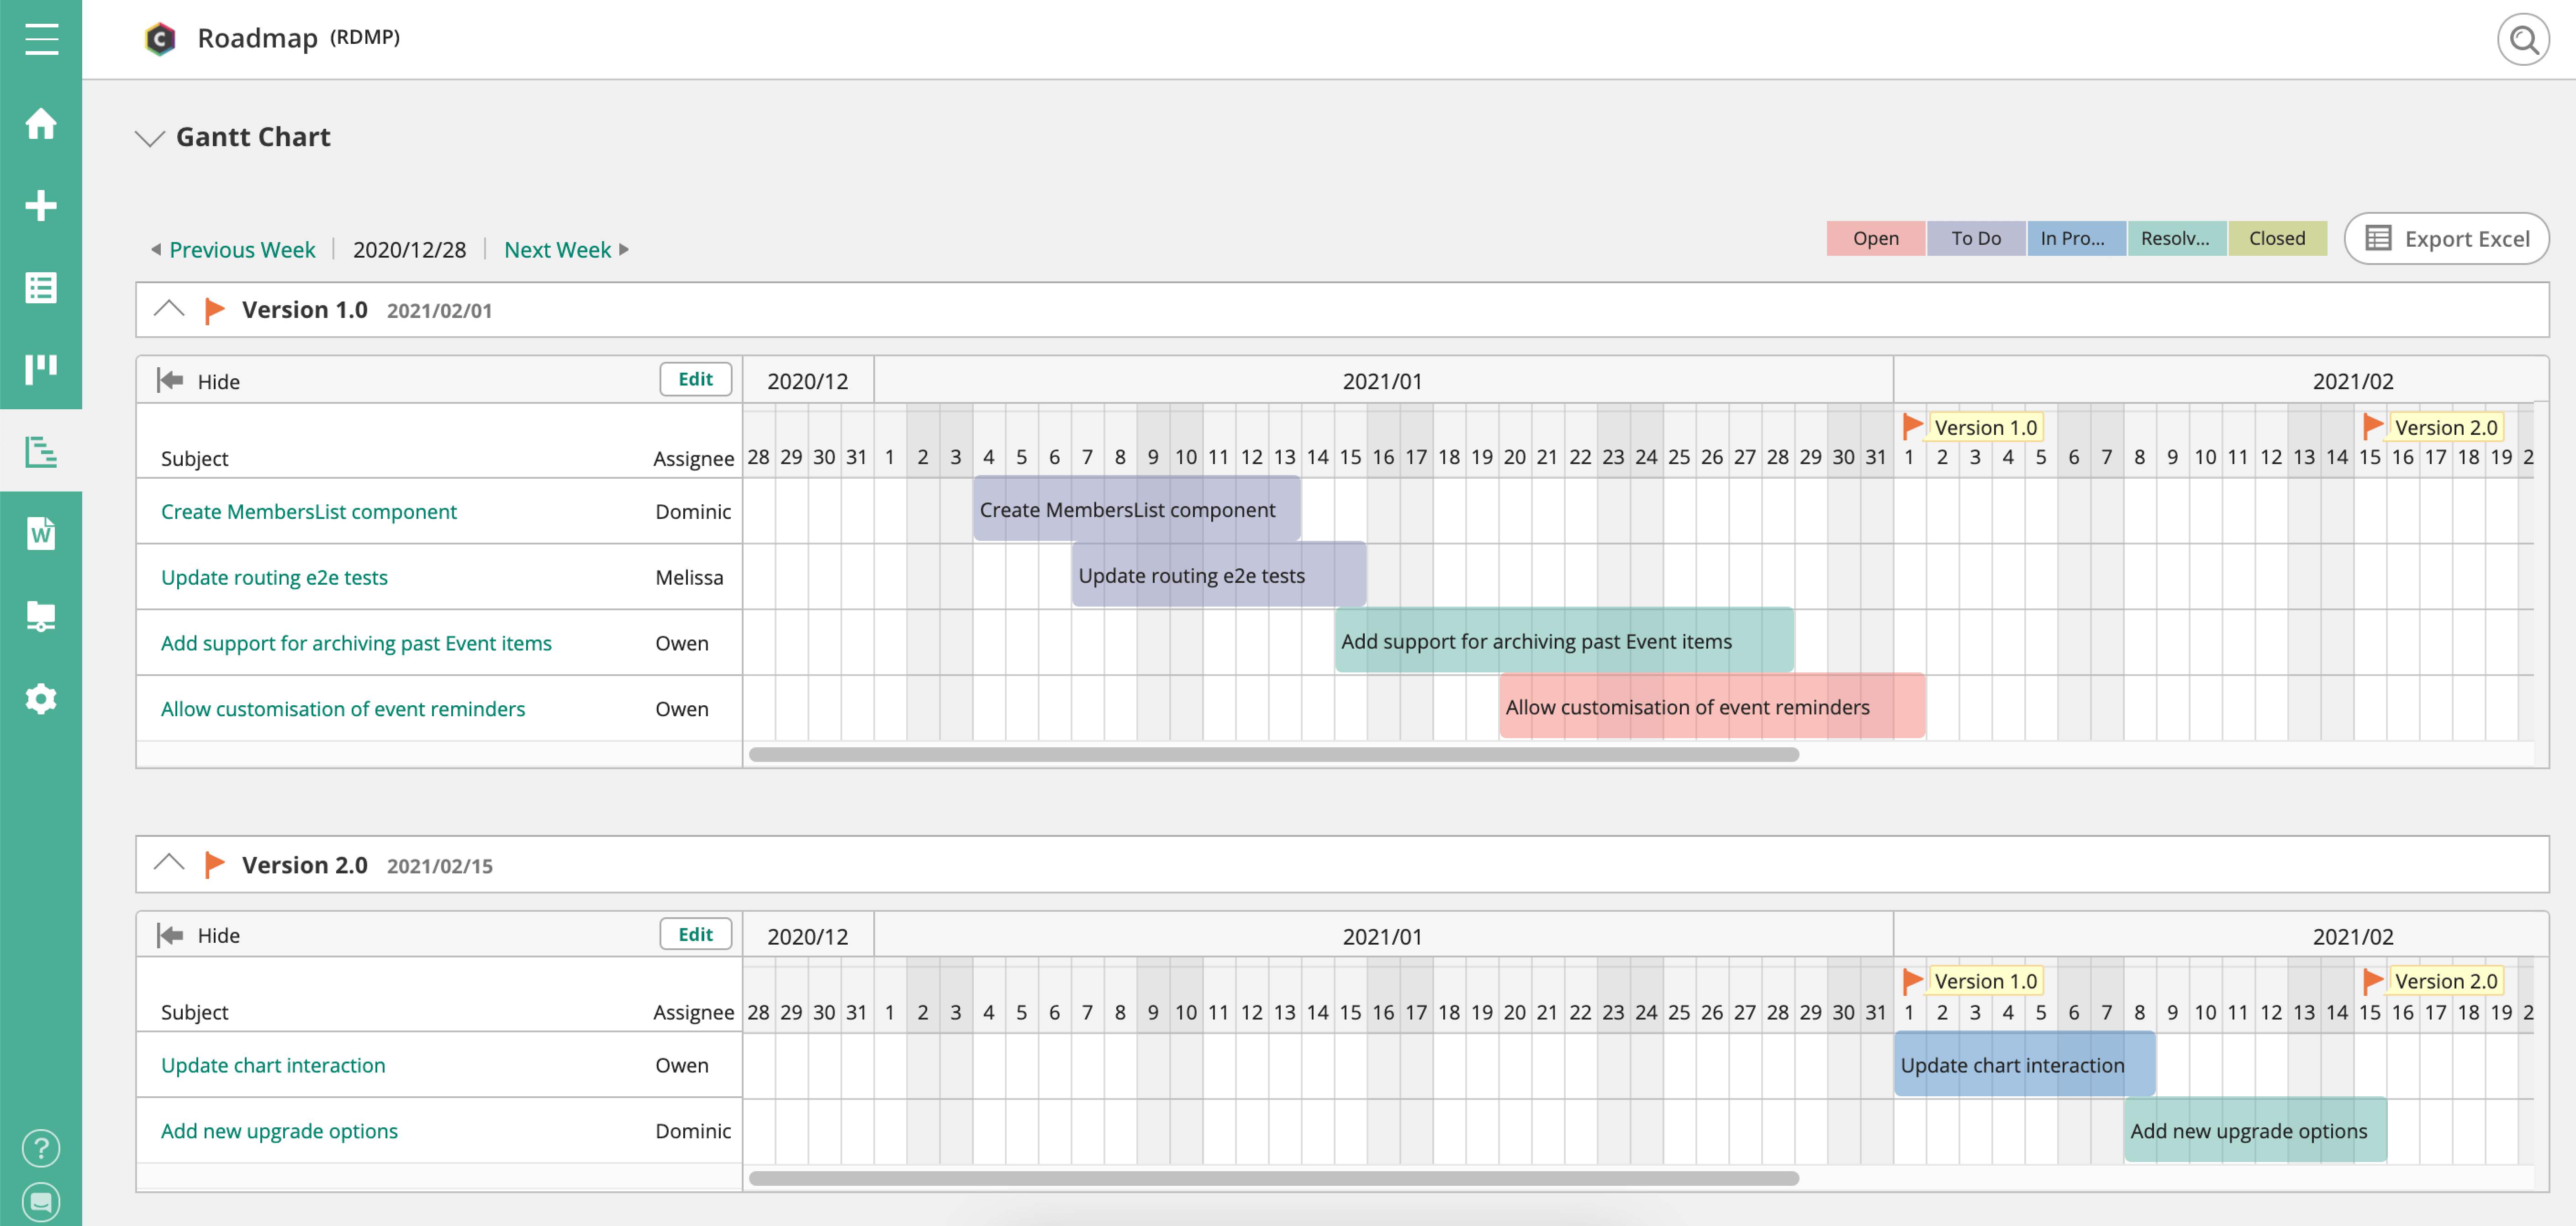Collapse the Version 2.0 milestone section

click(169, 863)
